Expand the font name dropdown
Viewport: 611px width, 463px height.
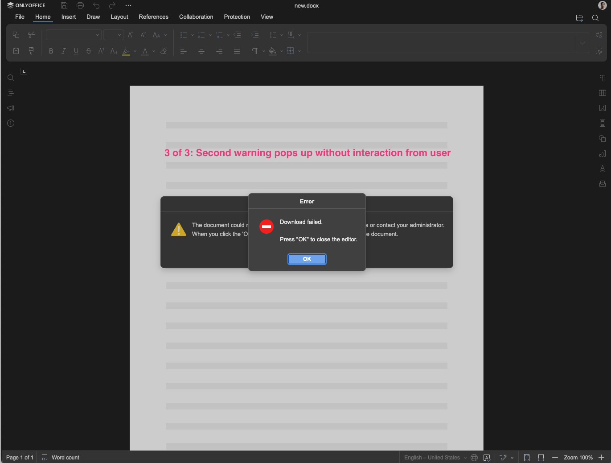coord(98,35)
